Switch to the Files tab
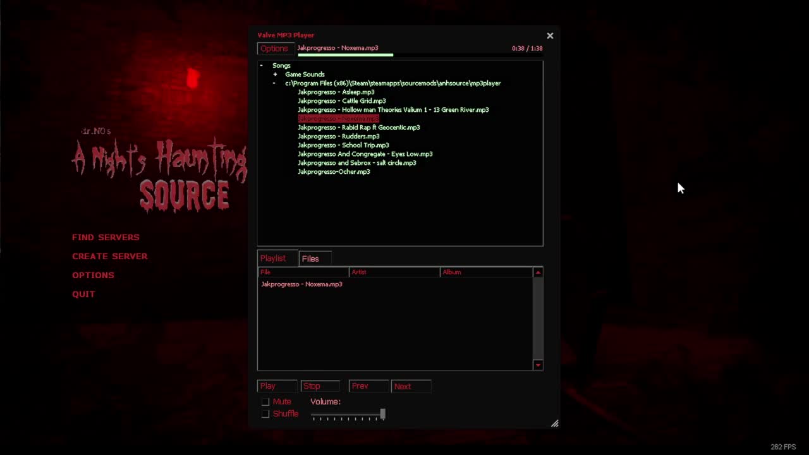Viewport: 809px width, 455px height. (310, 258)
